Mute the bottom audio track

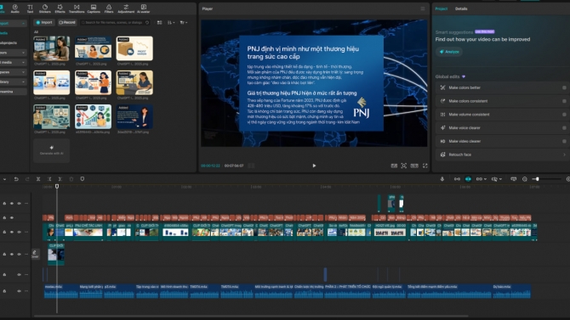click(19, 291)
